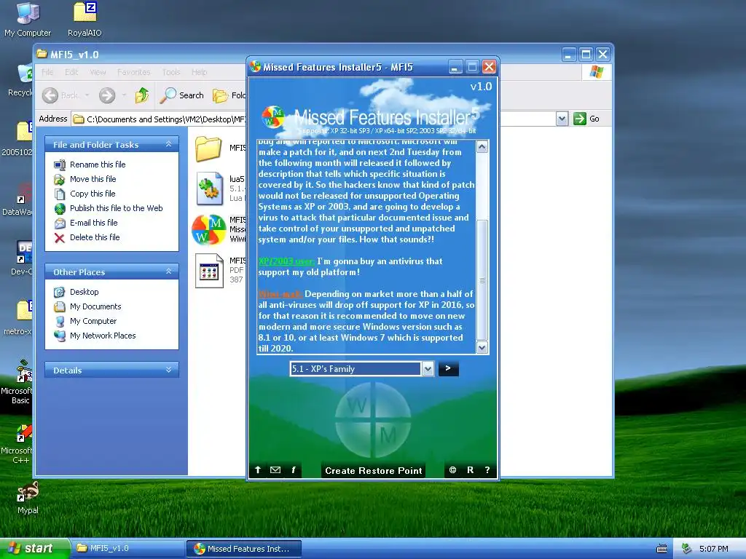The width and height of the screenshot is (746, 559).
Task: Expand the Details panel
Action: [168, 370]
